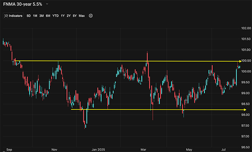Click the Jan 2025 date axis label
The height and width of the screenshot is (152, 252).
[98, 150]
